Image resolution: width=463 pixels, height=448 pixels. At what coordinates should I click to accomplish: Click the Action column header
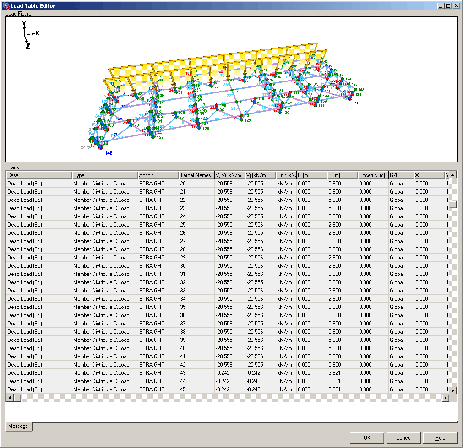coord(158,175)
